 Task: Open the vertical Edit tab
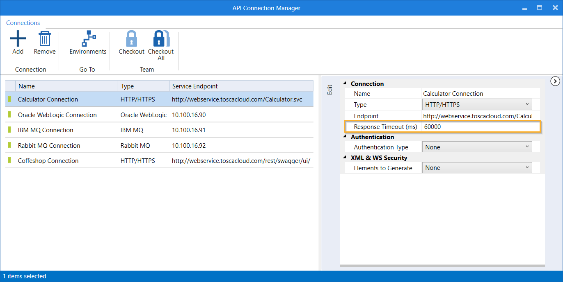pos(330,90)
